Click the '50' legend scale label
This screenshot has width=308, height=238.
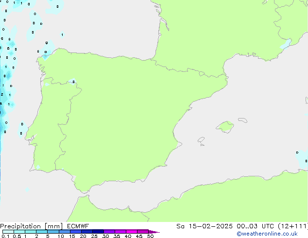[150, 236]
